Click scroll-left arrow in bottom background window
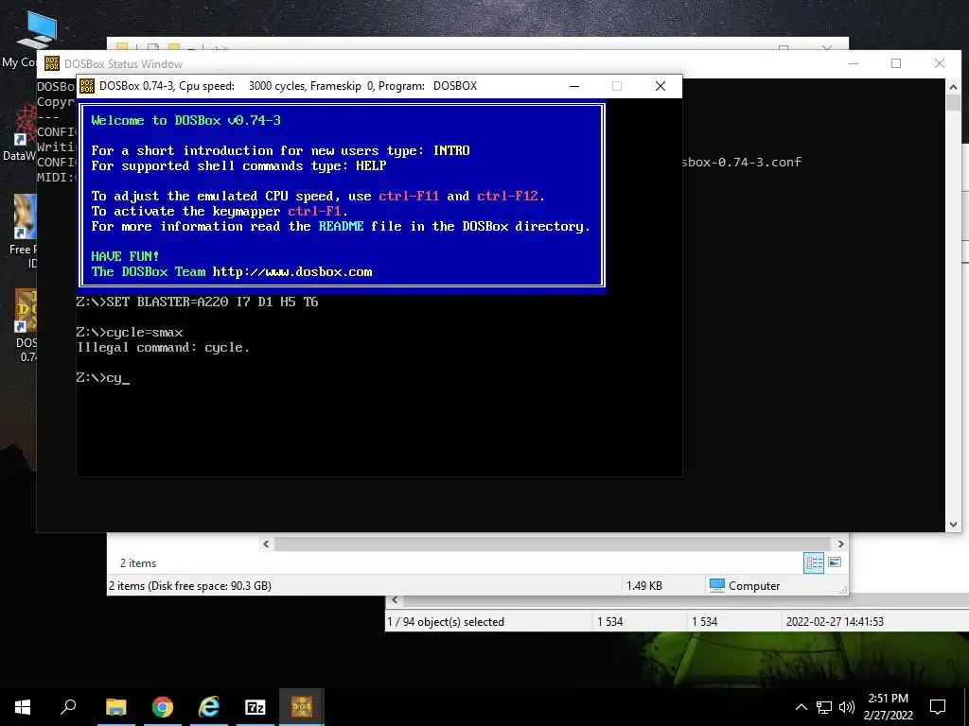Screen dimensions: 969x726 pos(395,600)
